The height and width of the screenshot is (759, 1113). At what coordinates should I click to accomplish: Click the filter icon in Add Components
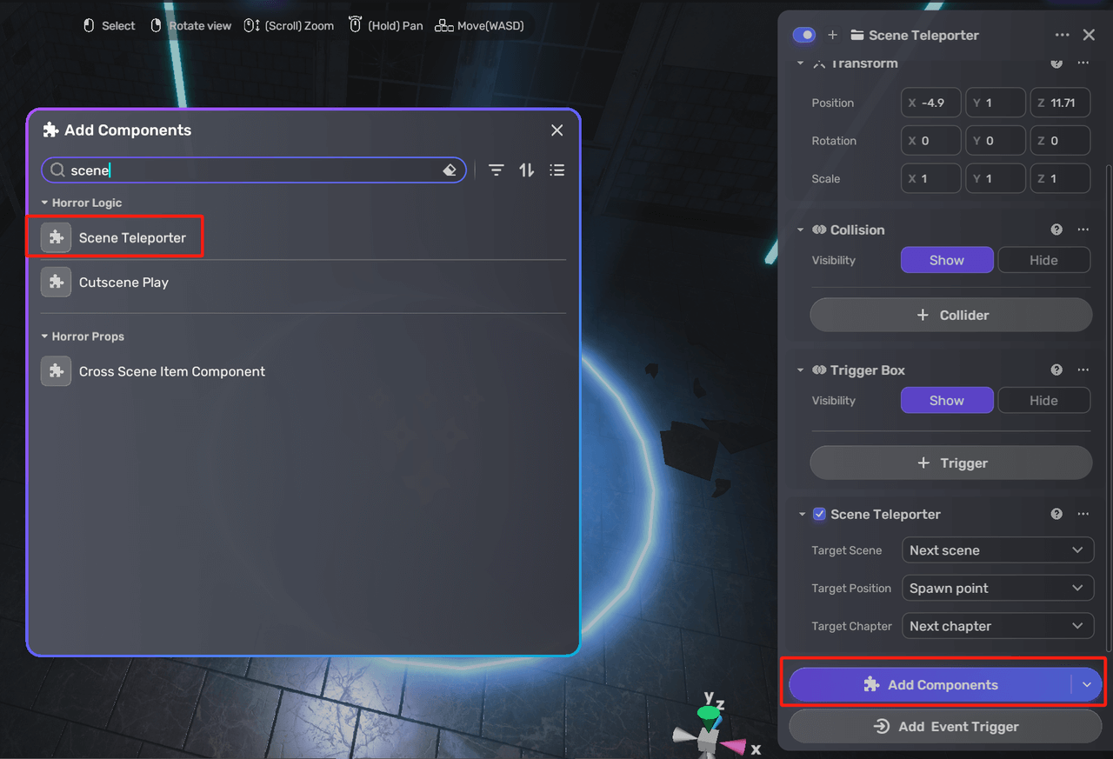[496, 170]
